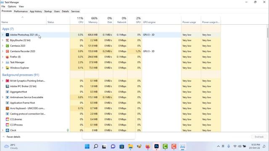269x151 pixels.
Task: Click the End task button
Action: pos(259,137)
